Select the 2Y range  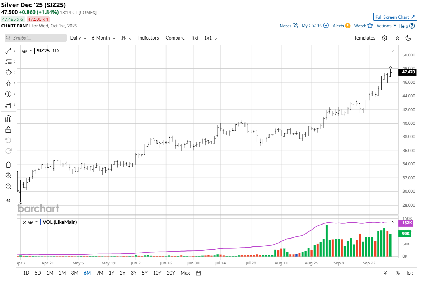tap(123, 273)
